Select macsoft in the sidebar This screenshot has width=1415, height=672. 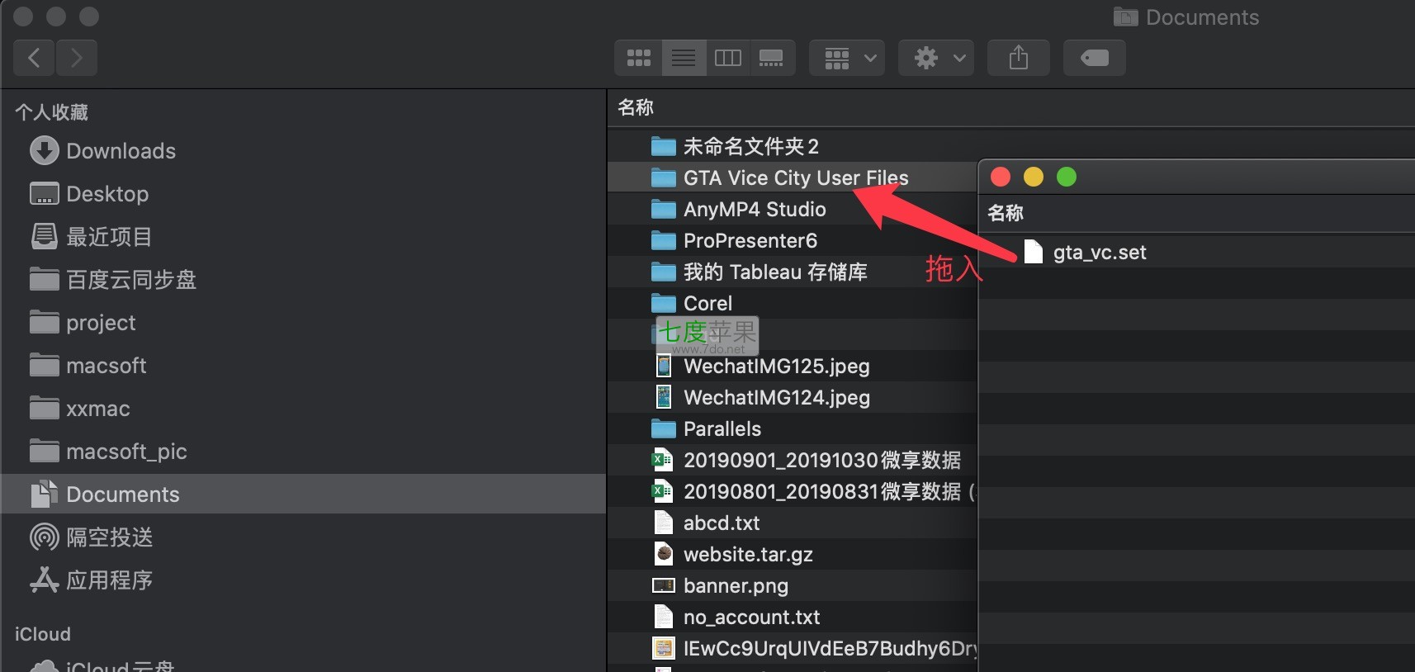click(x=304, y=366)
